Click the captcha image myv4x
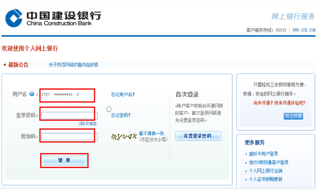The width and height of the screenshot is (316, 193). pyautogui.click(x=124, y=136)
